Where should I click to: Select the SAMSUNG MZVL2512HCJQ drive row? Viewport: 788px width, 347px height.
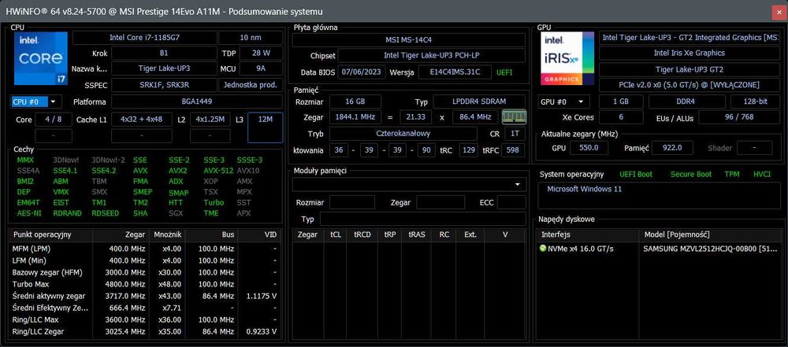coord(660,249)
